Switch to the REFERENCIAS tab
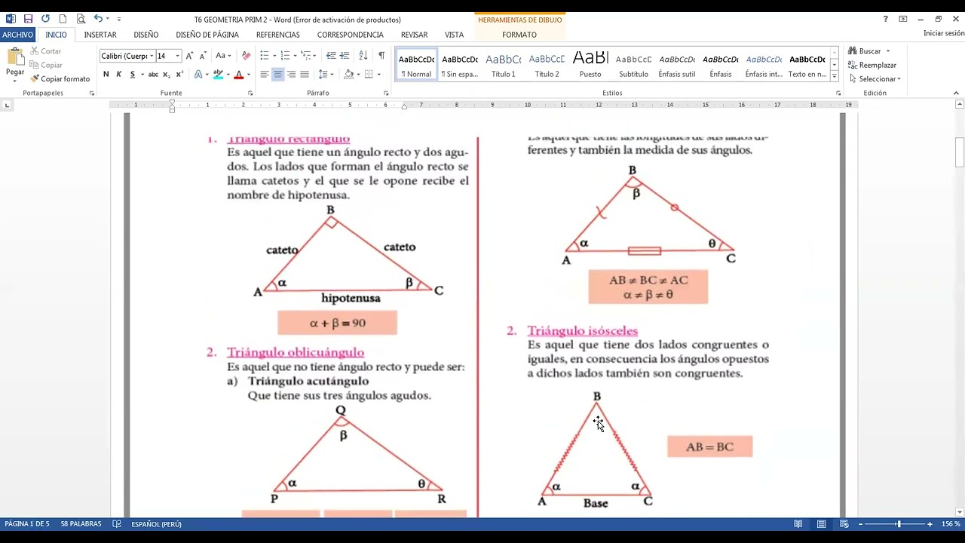This screenshot has width=965, height=543. (x=278, y=35)
